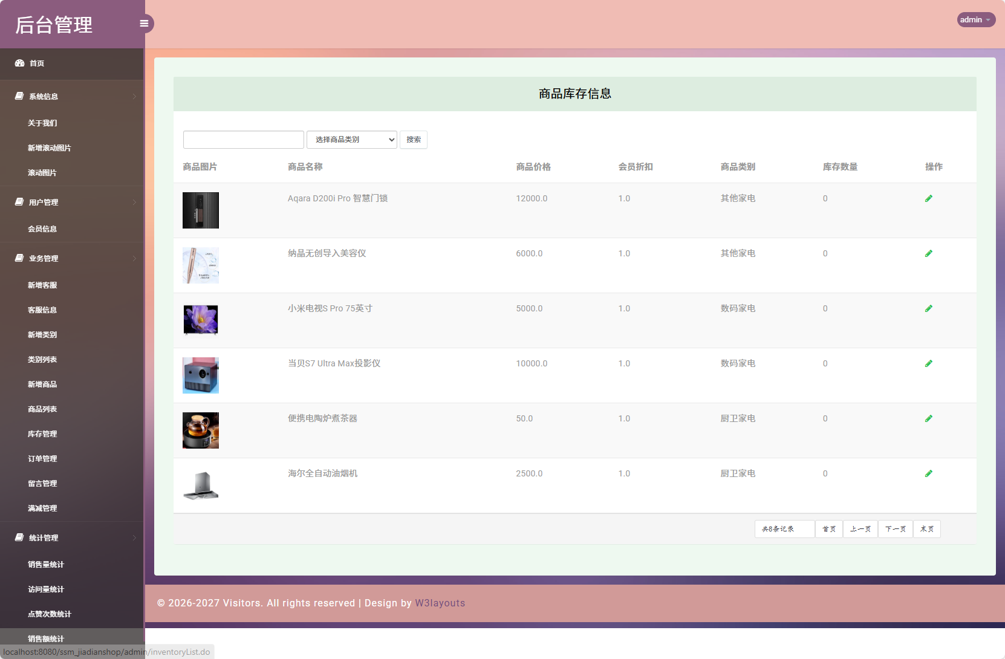Click the book icon beside 业务管理

[x=19, y=258]
